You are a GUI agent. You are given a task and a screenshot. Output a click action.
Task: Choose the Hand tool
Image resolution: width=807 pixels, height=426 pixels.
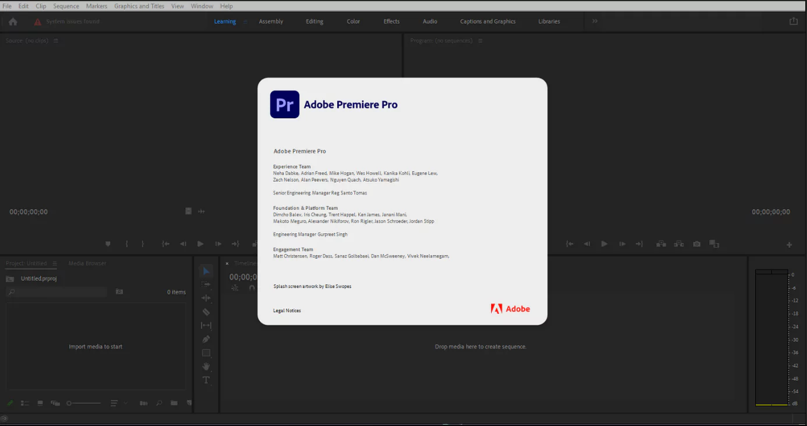click(206, 366)
